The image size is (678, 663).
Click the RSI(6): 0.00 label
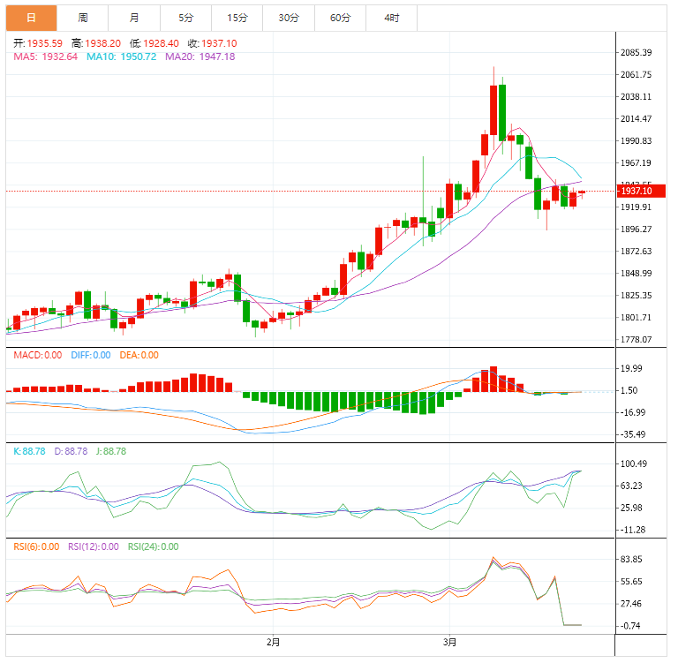[36, 546]
